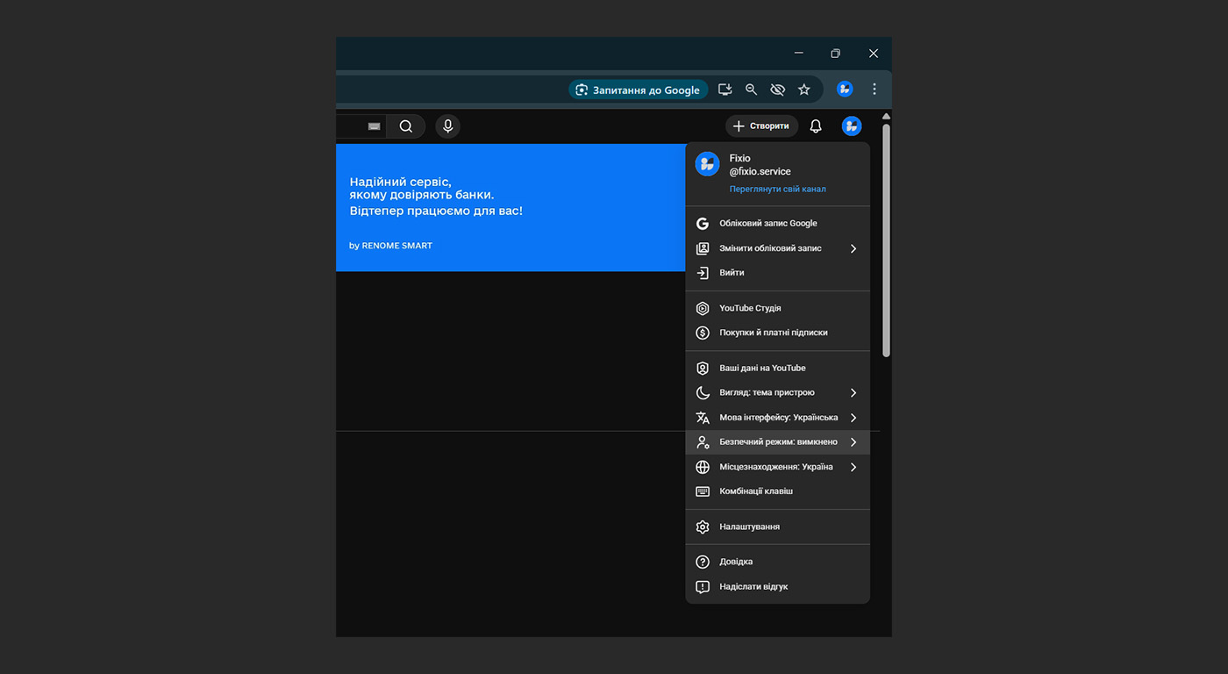Click the YouTube account avatar beside the bell

click(x=851, y=126)
